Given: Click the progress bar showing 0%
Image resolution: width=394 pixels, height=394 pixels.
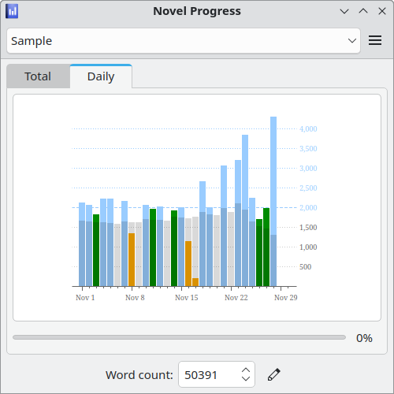Looking at the screenshot, I should pos(179,337).
